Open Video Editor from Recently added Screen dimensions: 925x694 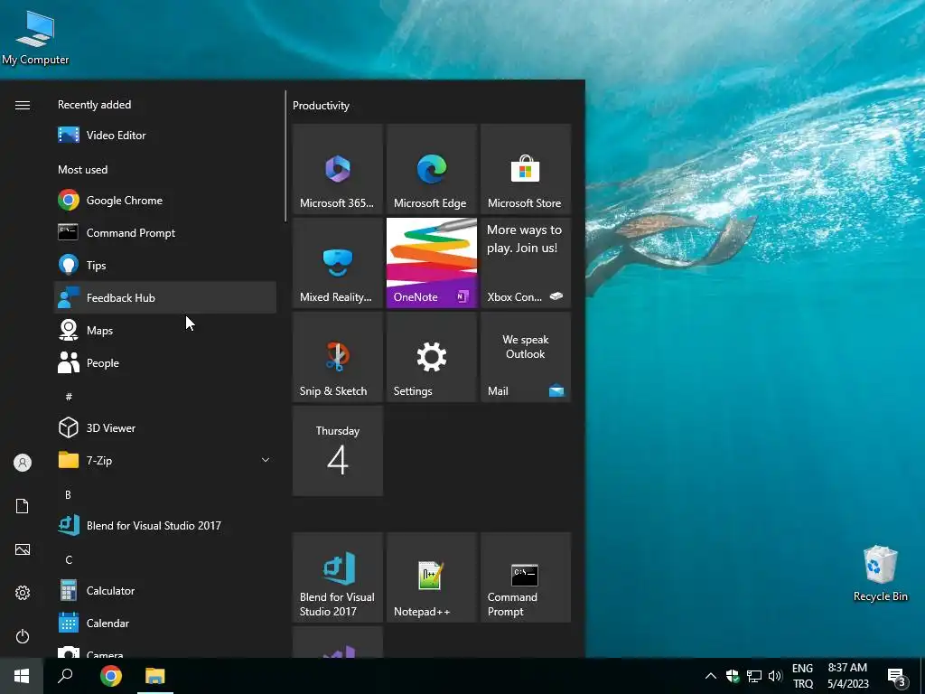[x=165, y=136]
